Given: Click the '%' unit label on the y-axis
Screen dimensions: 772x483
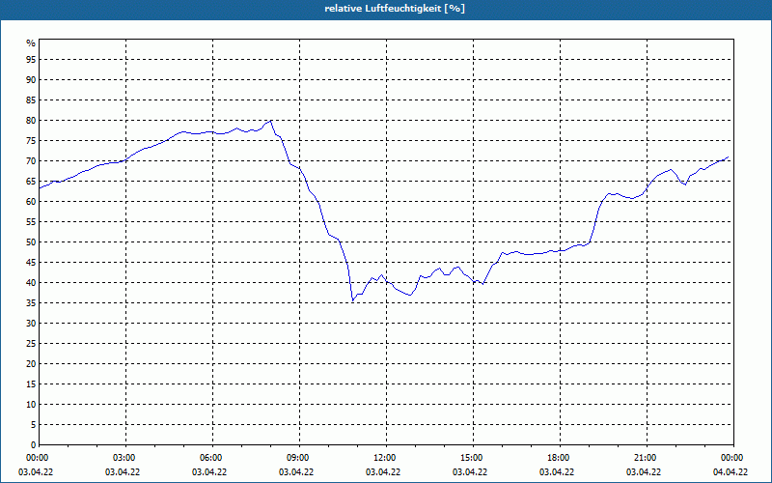Looking at the screenshot, I should pyautogui.click(x=31, y=43).
